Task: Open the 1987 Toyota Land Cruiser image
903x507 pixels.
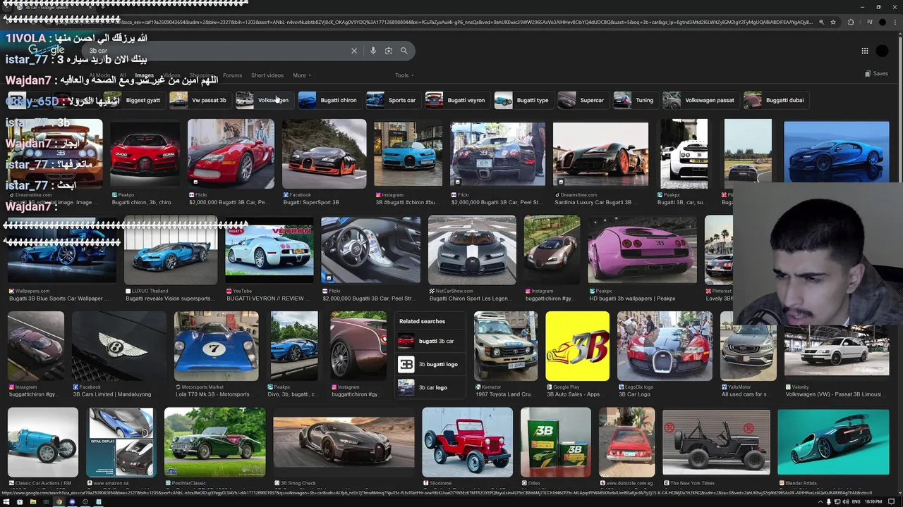Action: [506, 346]
